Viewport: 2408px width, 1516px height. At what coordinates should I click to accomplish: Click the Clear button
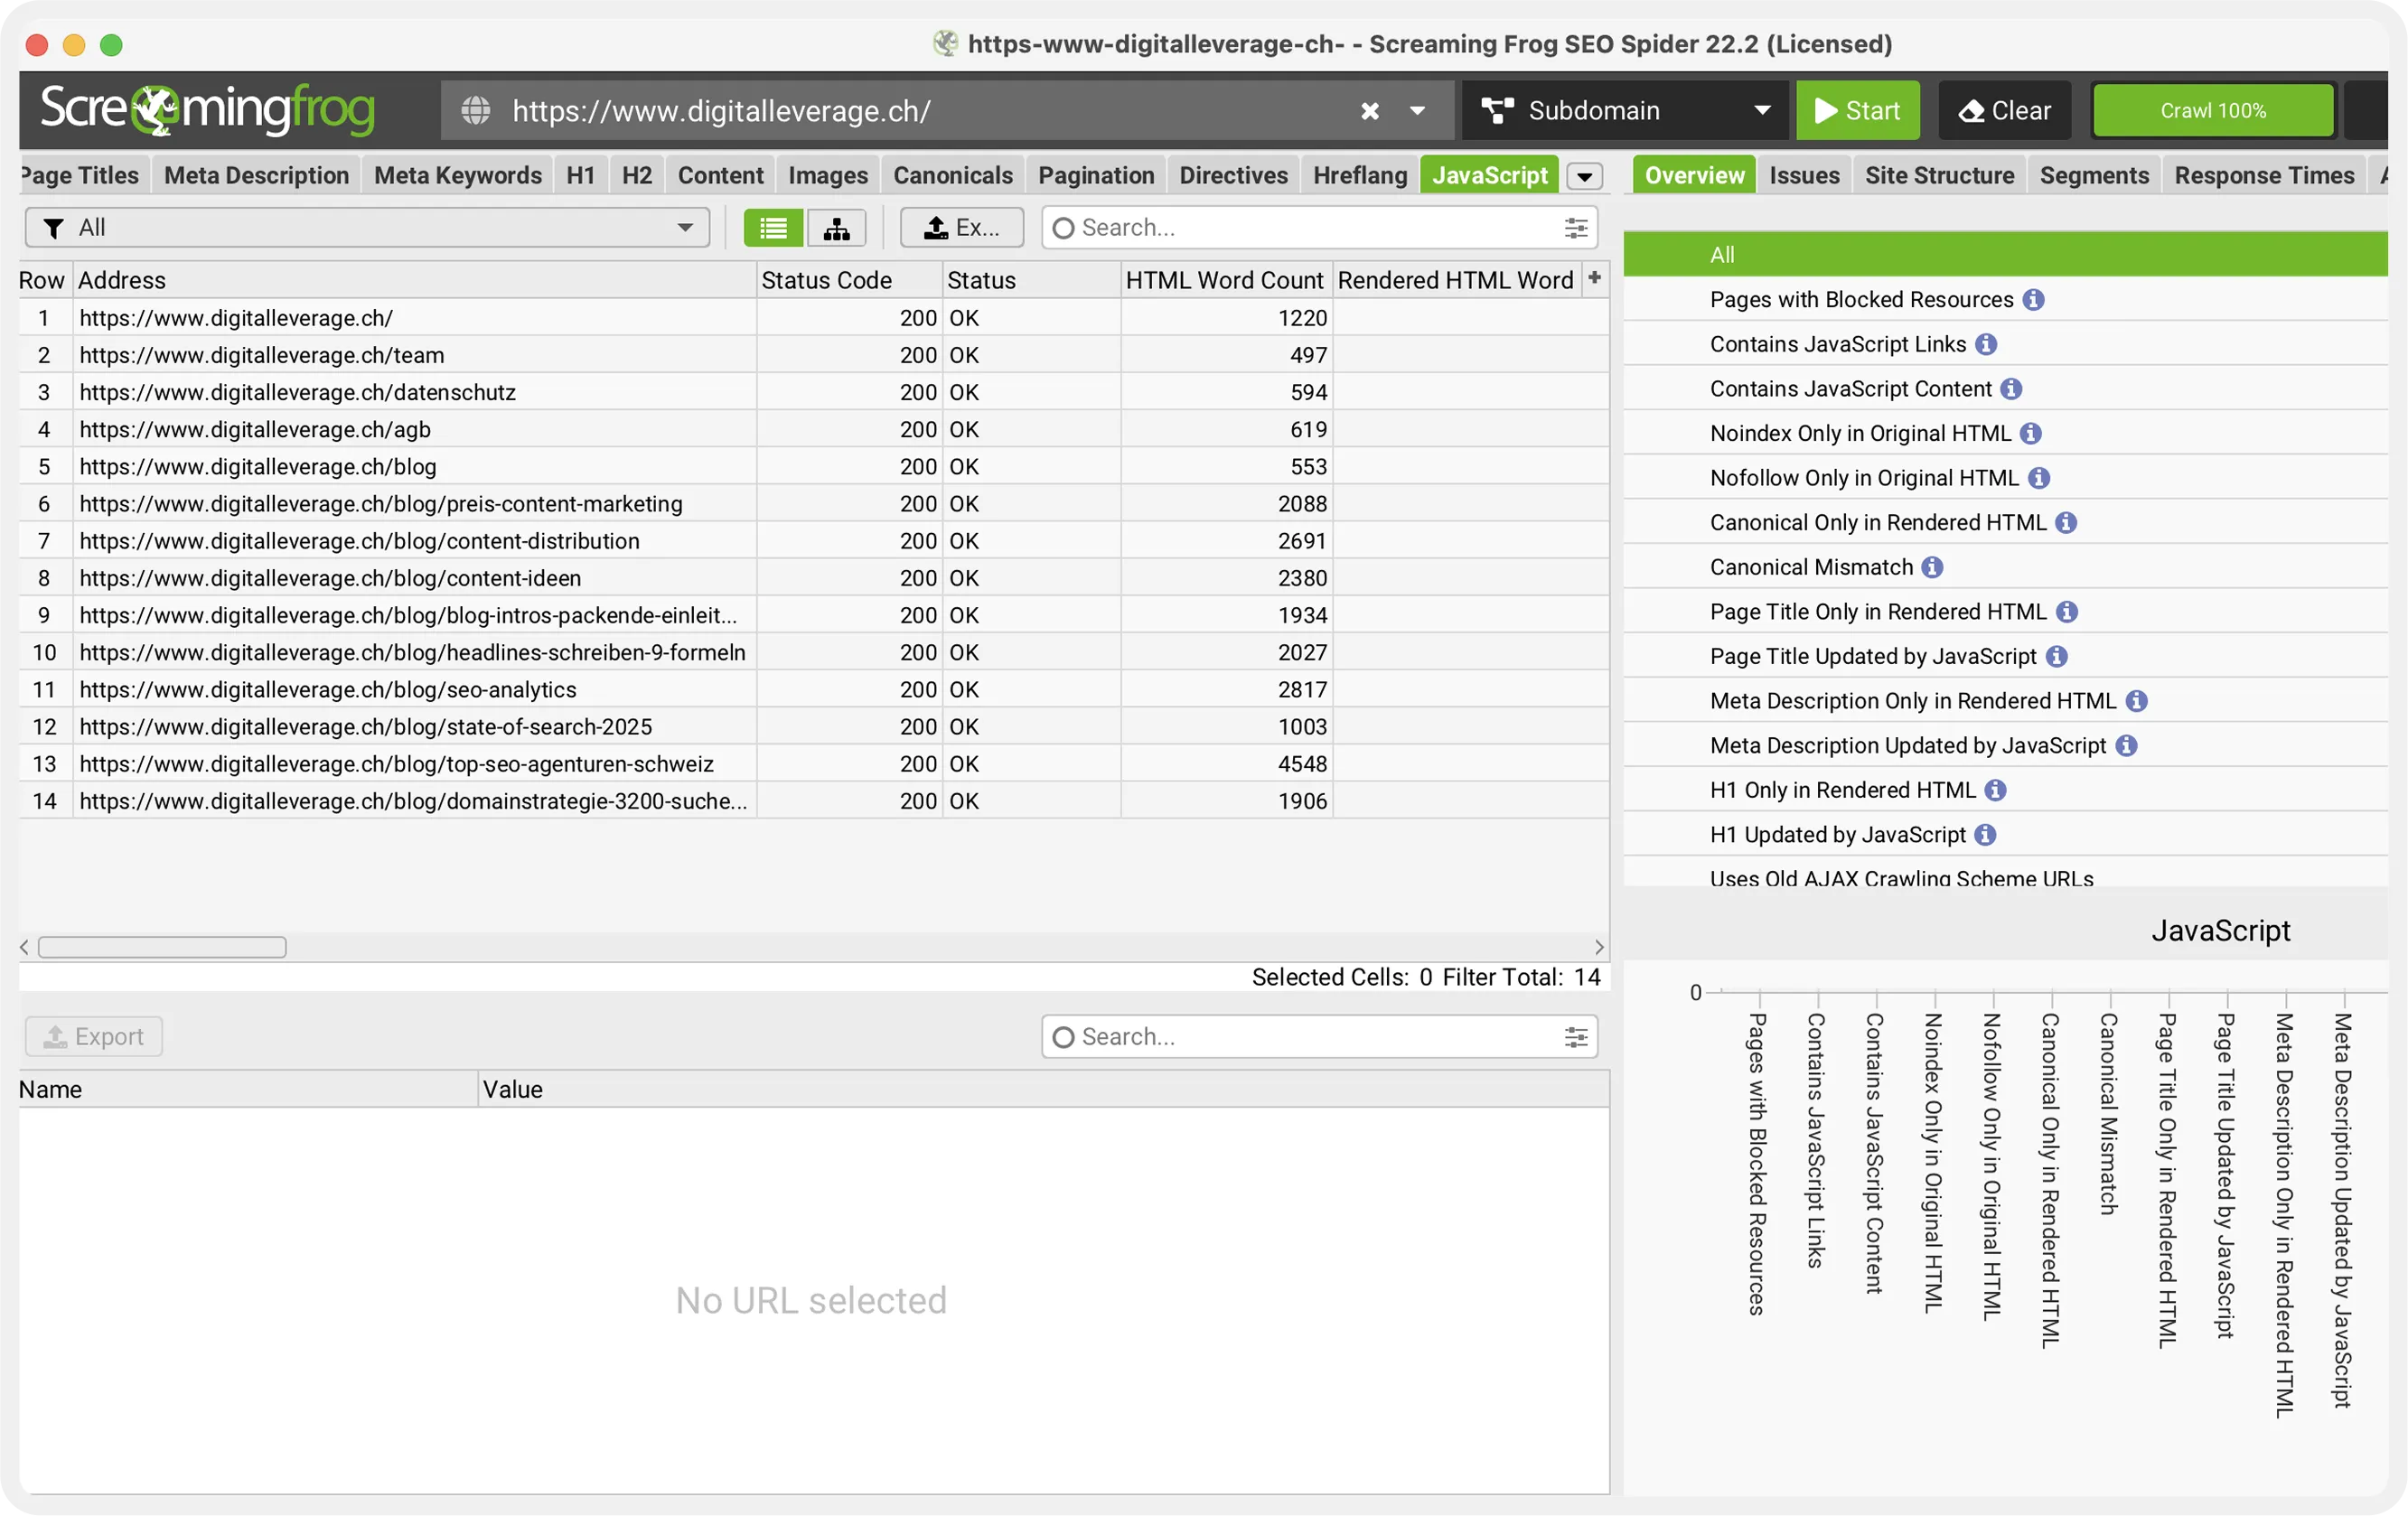[x=2004, y=111]
